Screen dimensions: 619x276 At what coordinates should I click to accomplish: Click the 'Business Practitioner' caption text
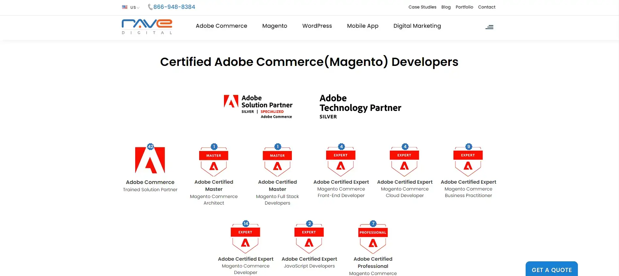[x=468, y=195]
